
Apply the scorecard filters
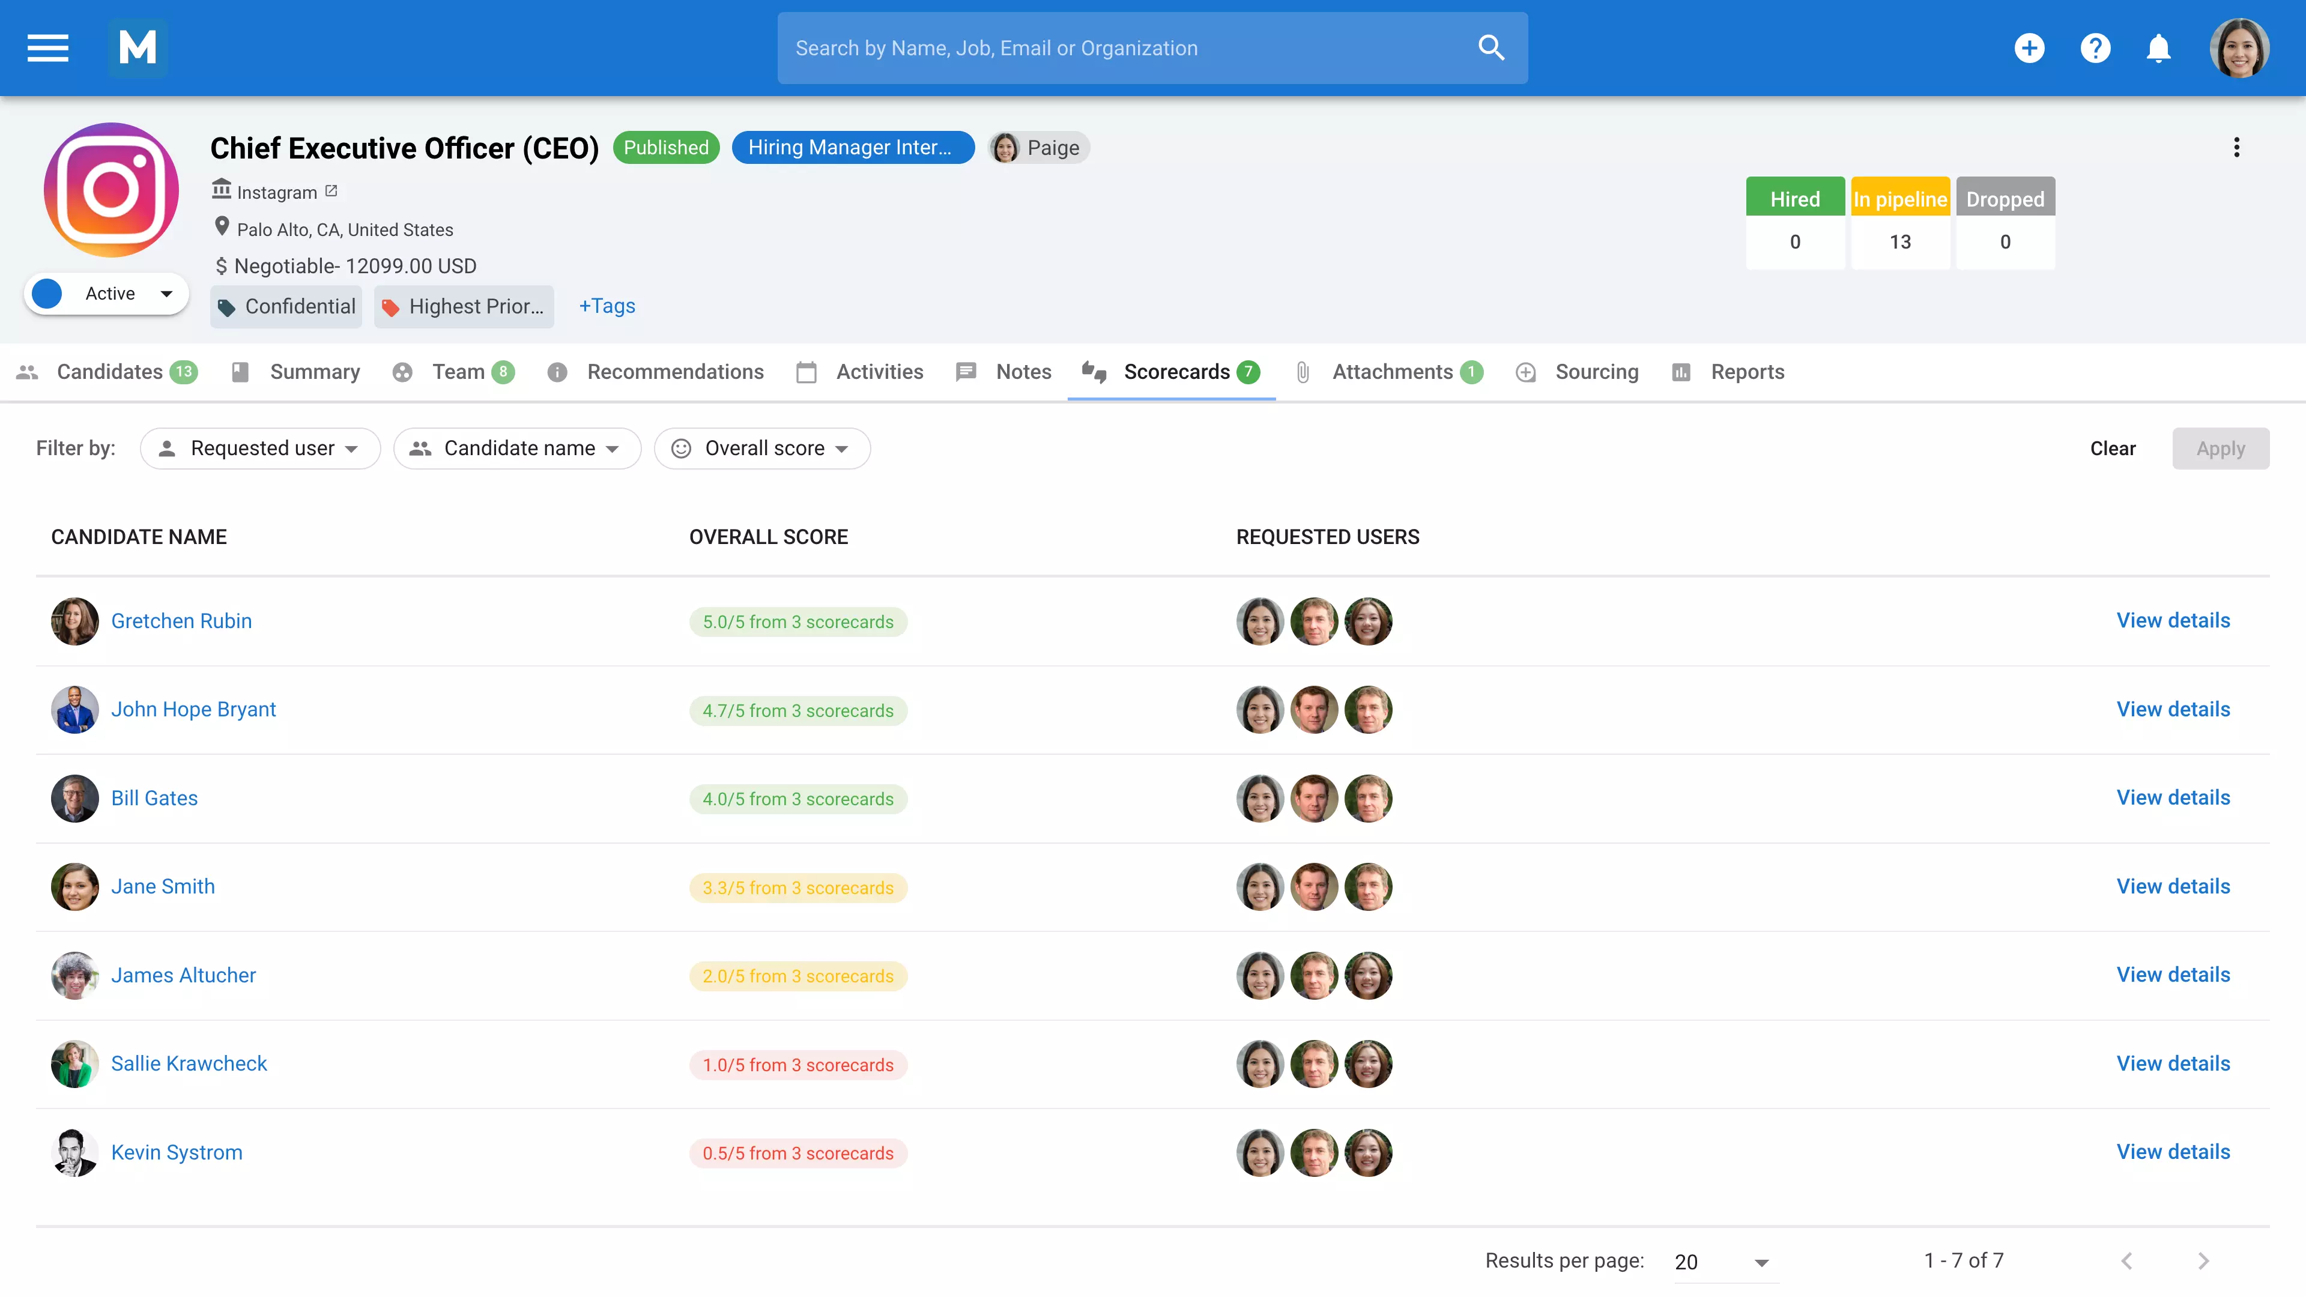(2221, 447)
